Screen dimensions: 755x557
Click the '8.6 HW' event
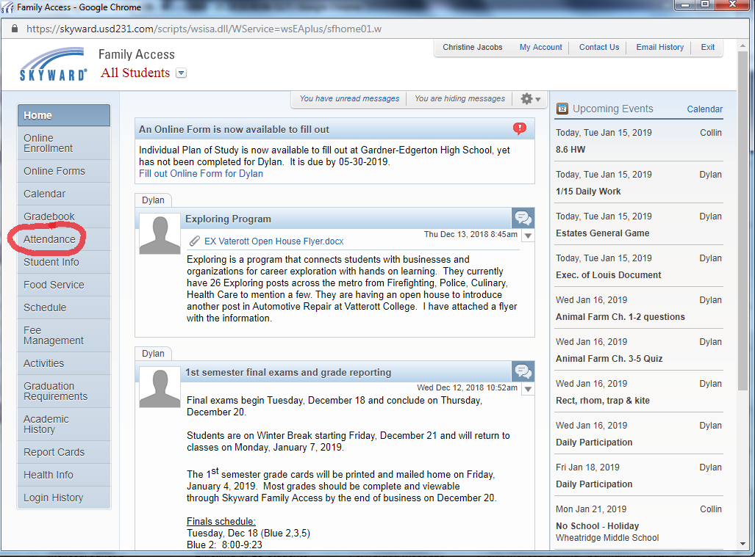570,150
